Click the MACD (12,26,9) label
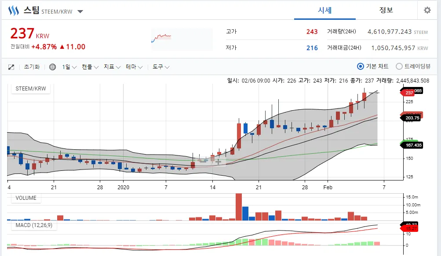The image size is (441, 256). [34, 225]
